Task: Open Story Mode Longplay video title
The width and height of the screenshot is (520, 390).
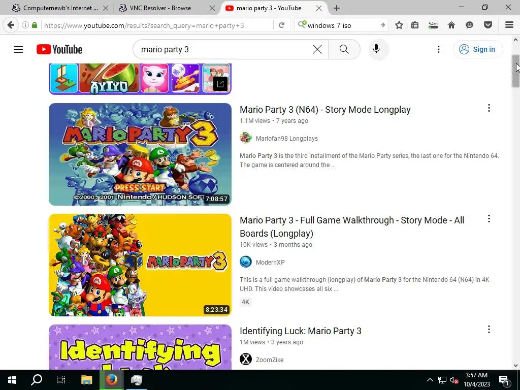Action: coord(325,110)
